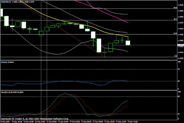This screenshot has width=184, height=123.
Task: Click the 38.2 Fibonacci level label
Action: tap(175, 19)
